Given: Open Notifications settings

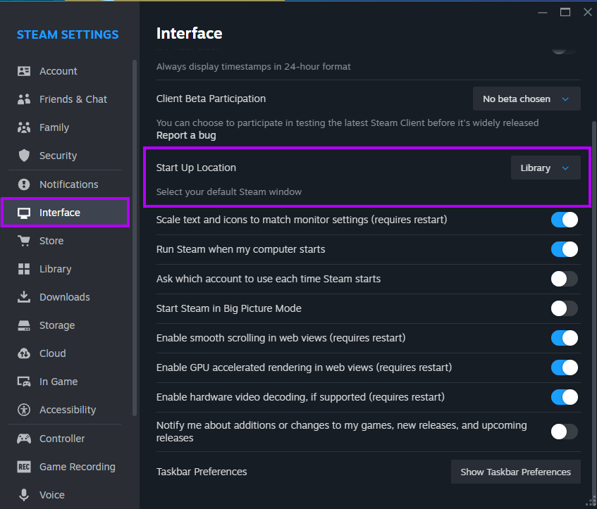Looking at the screenshot, I should click(65, 184).
